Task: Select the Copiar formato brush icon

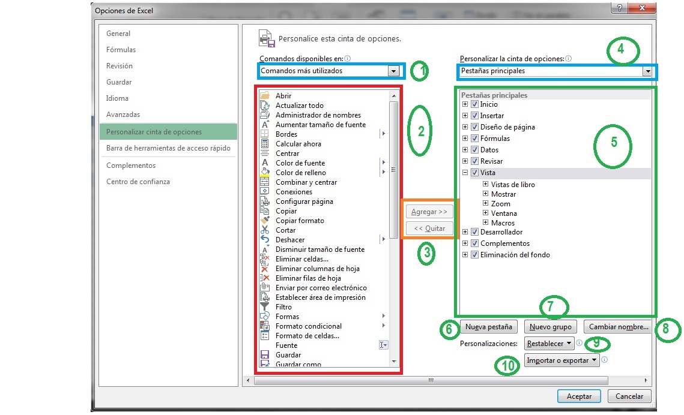Action: point(265,220)
